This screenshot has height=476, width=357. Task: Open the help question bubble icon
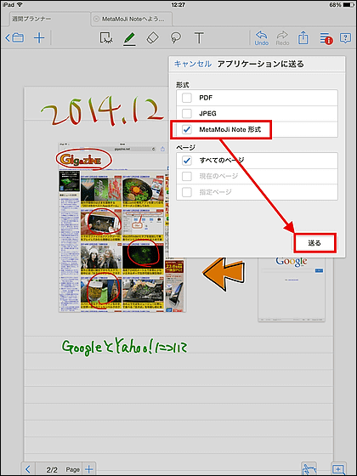coord(345,38)
